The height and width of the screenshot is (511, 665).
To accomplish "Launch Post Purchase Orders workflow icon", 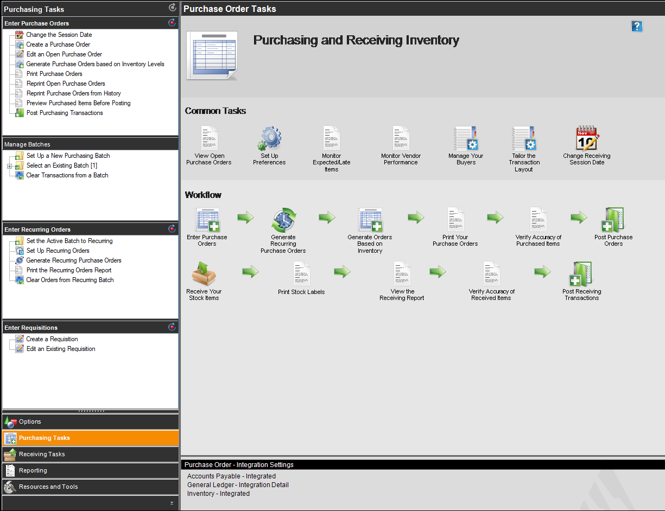I will 613,220.
